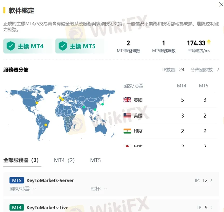Screen dimensions: 224x212
Task: Click the 國家/地區 column header
Action: pos(133,86)
